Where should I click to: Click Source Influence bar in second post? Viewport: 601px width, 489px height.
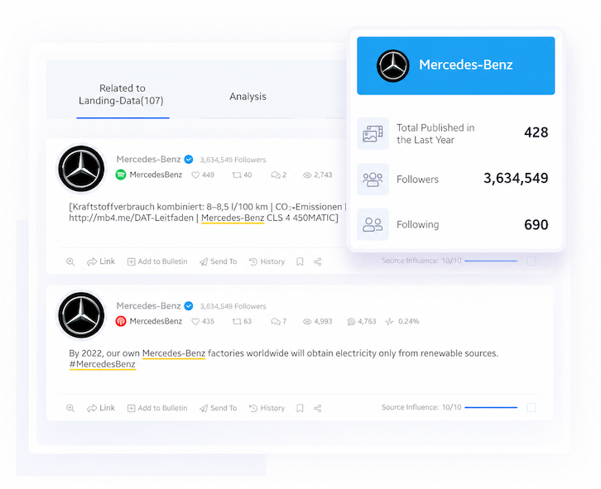(x=491, y=407)
